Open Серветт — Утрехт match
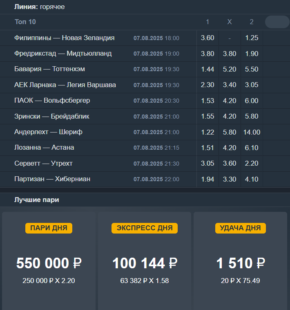Viewport: 290px width, 310px height. pyautogui.click(x=43, y=163)
